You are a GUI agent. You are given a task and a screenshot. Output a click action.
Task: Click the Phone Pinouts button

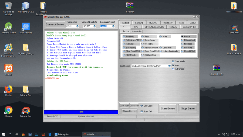click(129, 111)
